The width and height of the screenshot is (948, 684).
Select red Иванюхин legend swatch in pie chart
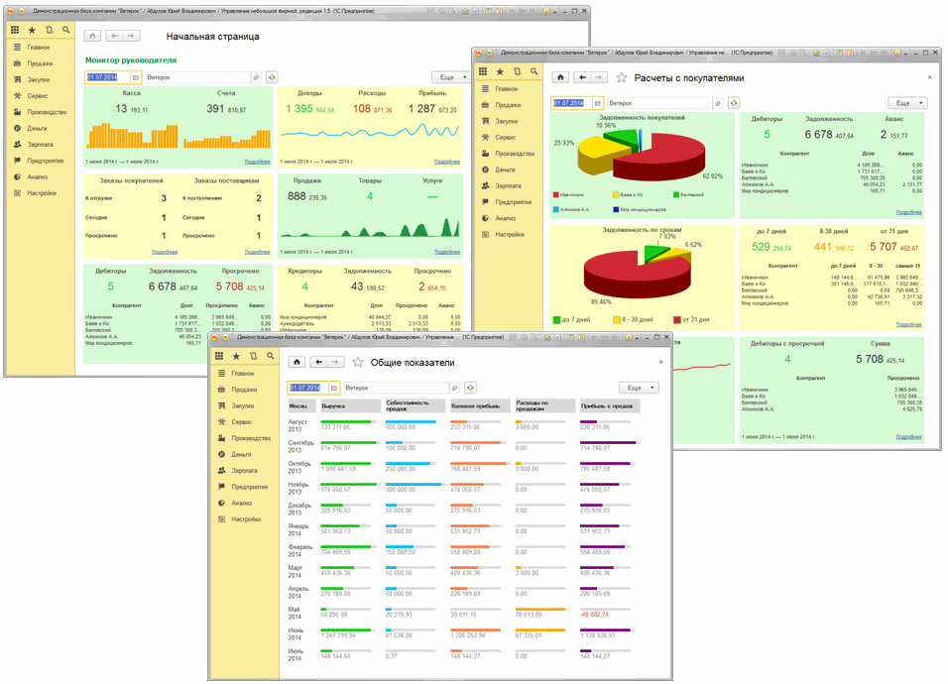point(555,195)
